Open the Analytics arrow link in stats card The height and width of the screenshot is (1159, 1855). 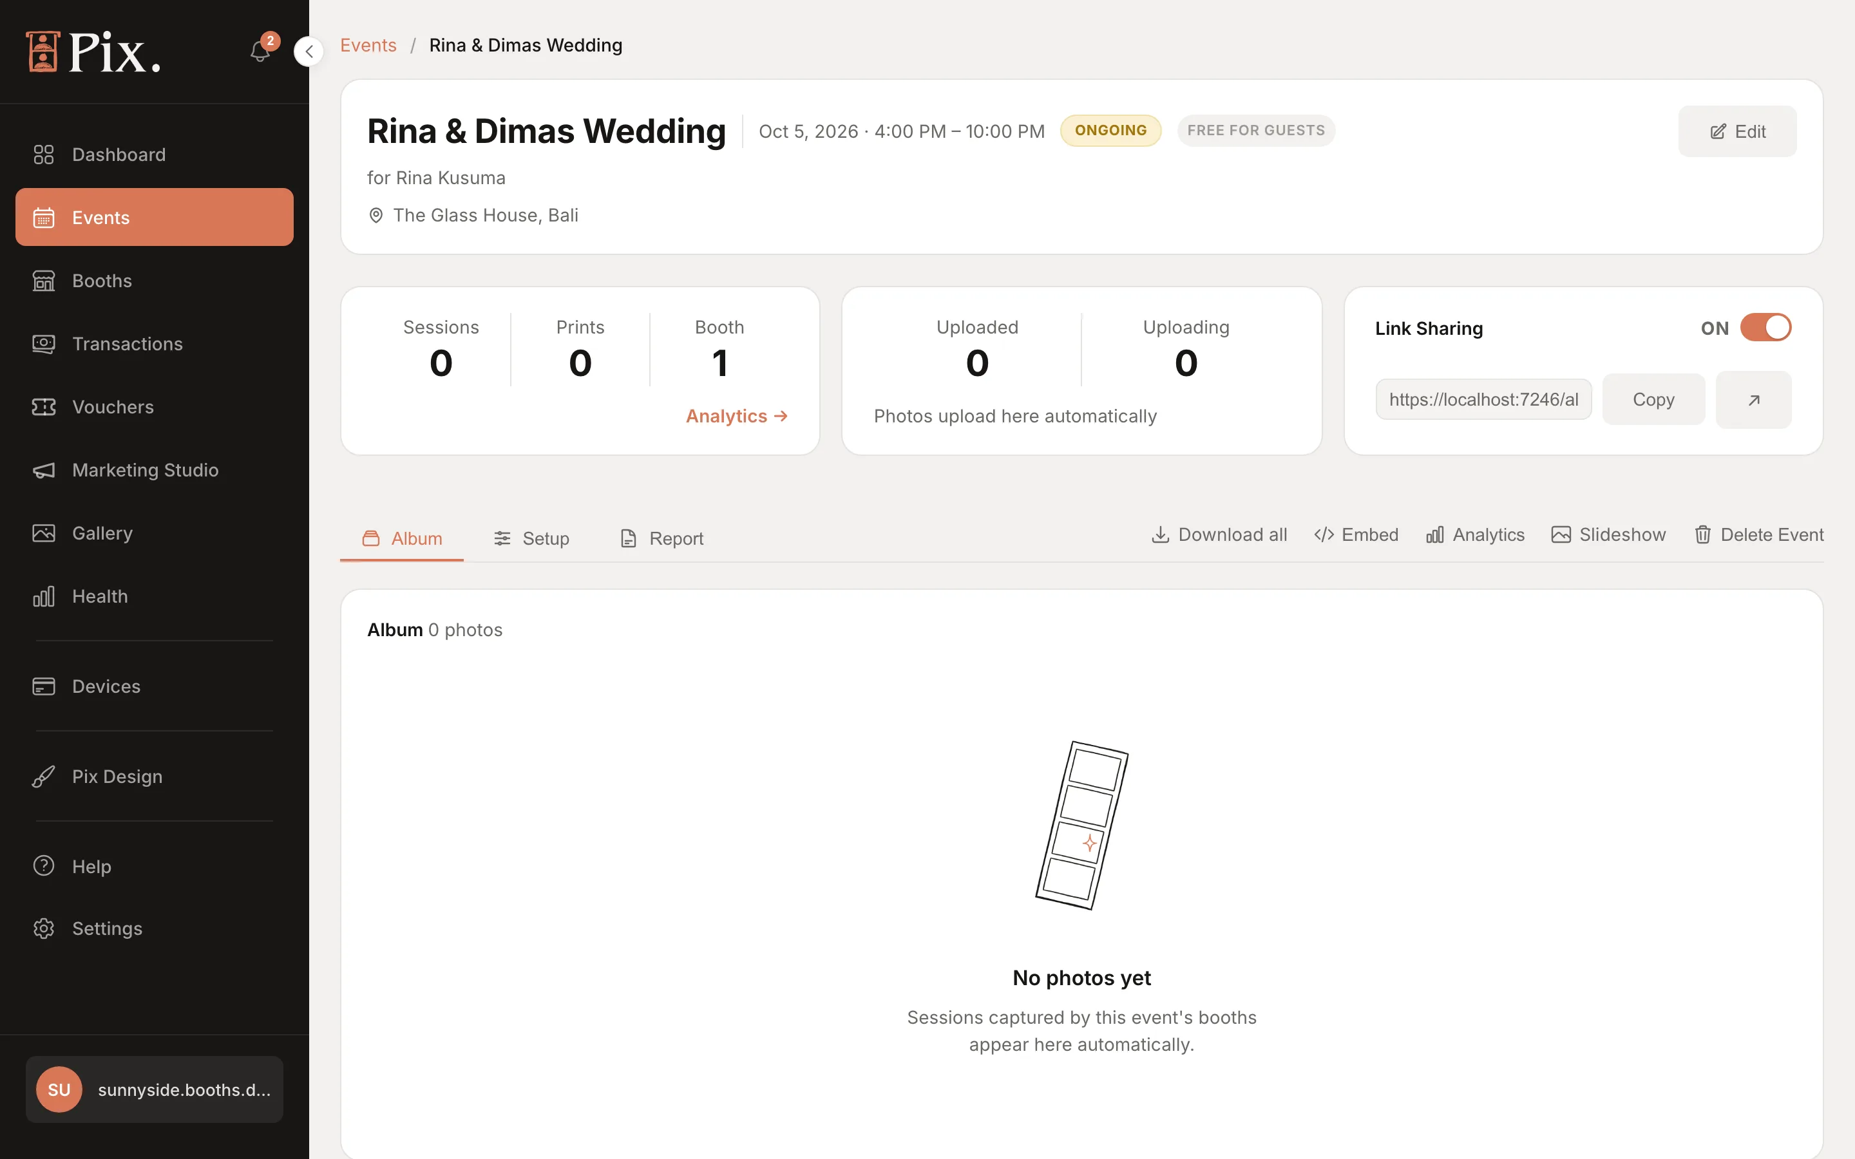point(737,416)
